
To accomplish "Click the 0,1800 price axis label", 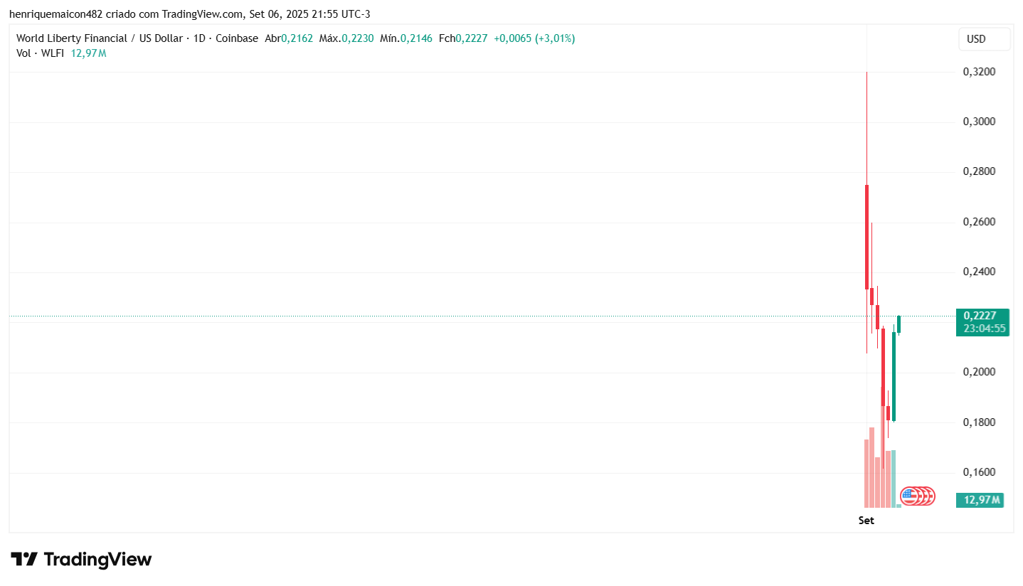I will tap(980, 422).
